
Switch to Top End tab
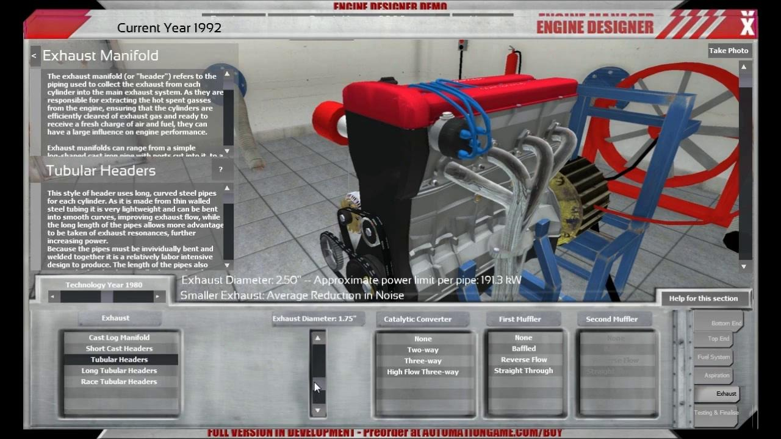click(x=714, y=338)
